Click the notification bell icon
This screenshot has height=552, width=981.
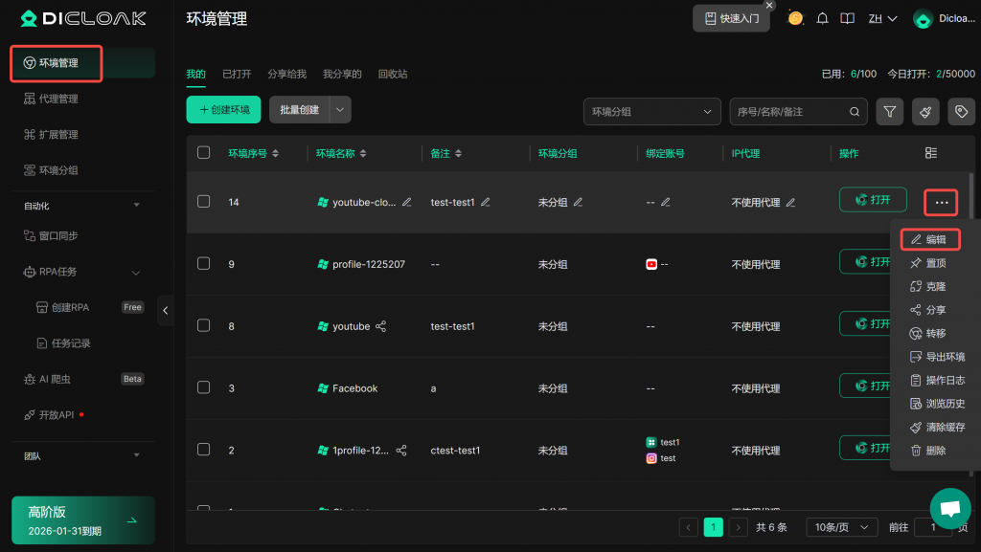822,18
